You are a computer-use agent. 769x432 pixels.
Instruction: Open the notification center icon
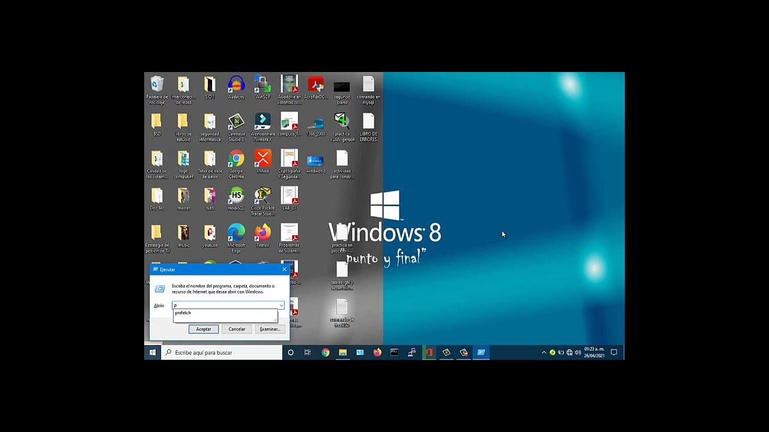[614, 353]
